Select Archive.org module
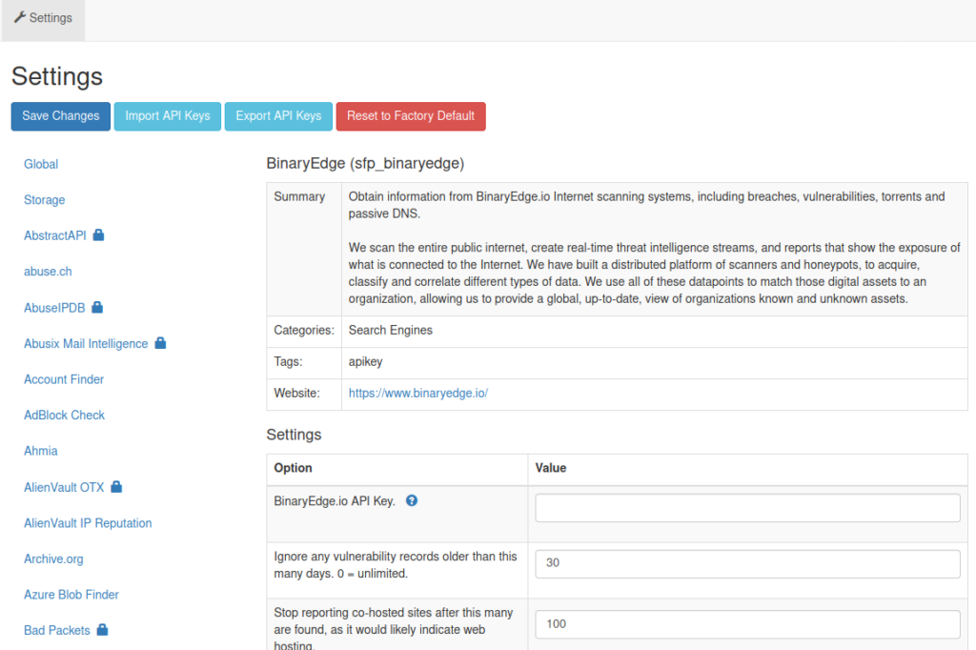Screen dimensions: 976x650 click(53, 559)
